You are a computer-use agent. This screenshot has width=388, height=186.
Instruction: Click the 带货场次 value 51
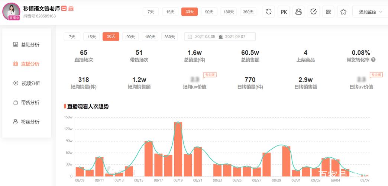pyautogui.click(x=139, y=52)
